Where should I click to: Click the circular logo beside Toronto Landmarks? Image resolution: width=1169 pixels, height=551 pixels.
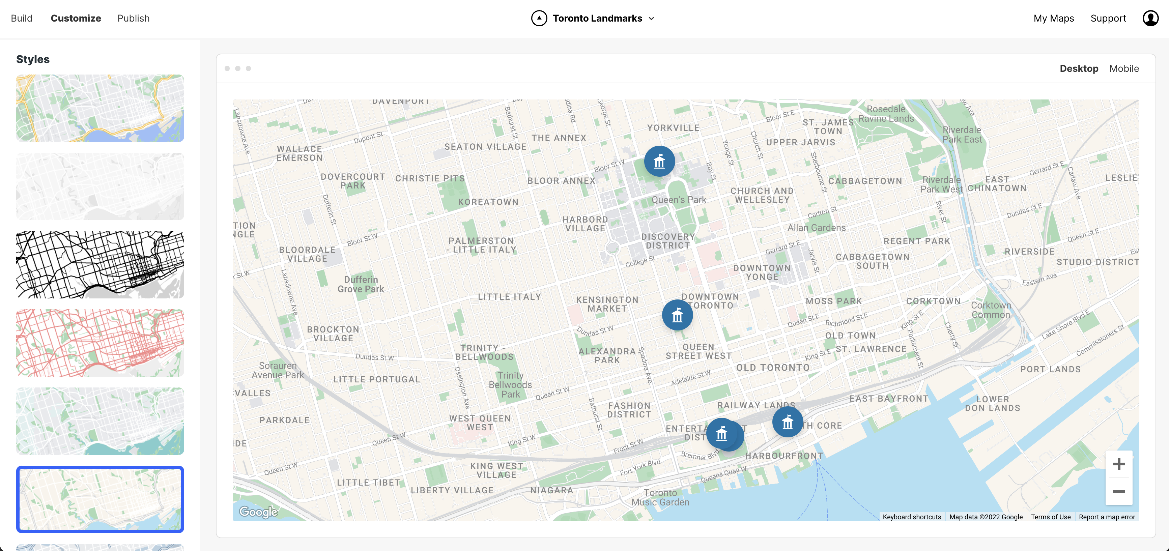539,19
